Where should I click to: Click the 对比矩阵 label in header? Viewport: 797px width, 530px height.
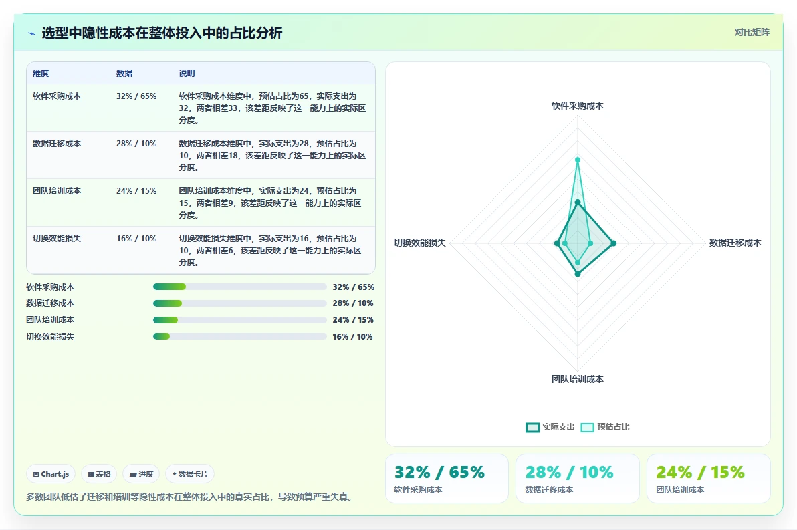[x=752, y=33]
